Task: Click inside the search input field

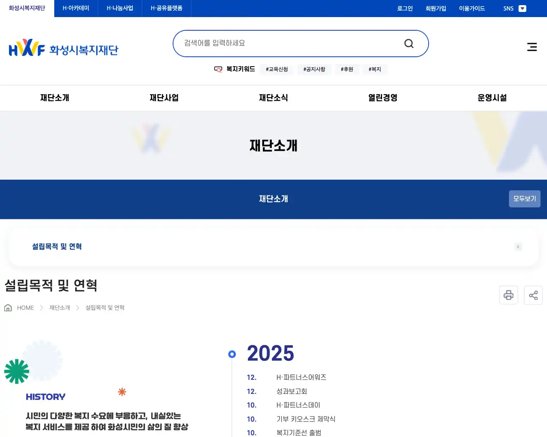Action: (278, 43)
